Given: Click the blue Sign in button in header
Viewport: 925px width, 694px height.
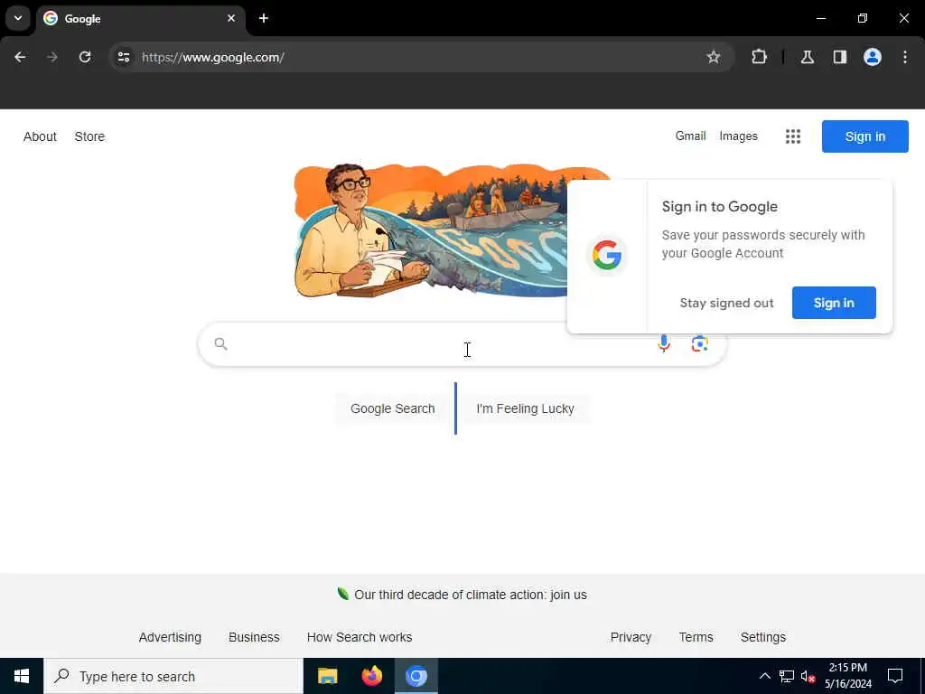Looking at the screenshot, I should coord(864,136).
